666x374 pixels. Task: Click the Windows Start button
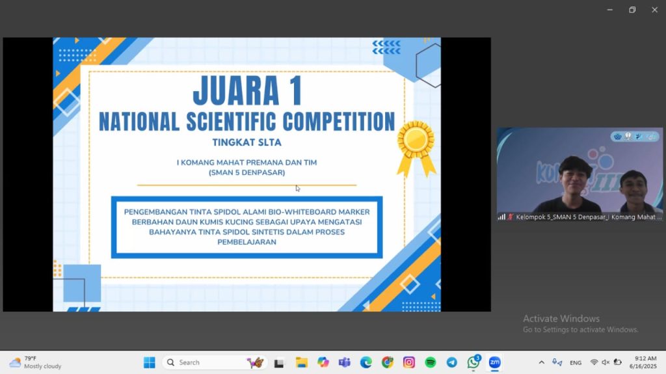(149, 362)
